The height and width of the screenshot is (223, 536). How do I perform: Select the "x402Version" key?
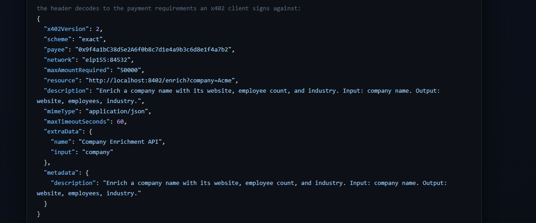(66, 29)
